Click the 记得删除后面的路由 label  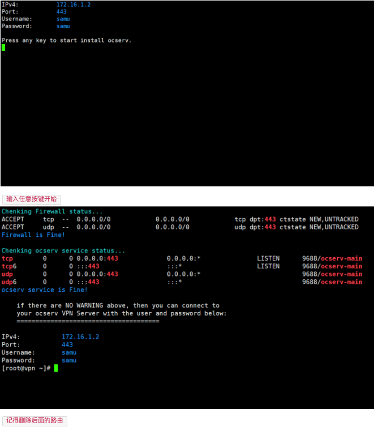click(35, 420)
